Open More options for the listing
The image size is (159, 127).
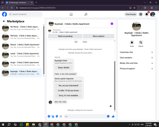99,36
